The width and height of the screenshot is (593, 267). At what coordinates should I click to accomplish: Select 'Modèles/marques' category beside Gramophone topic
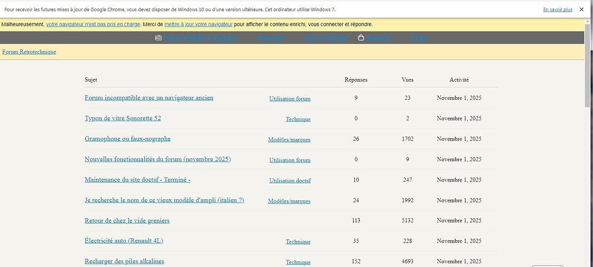click(x=289, y=139)
